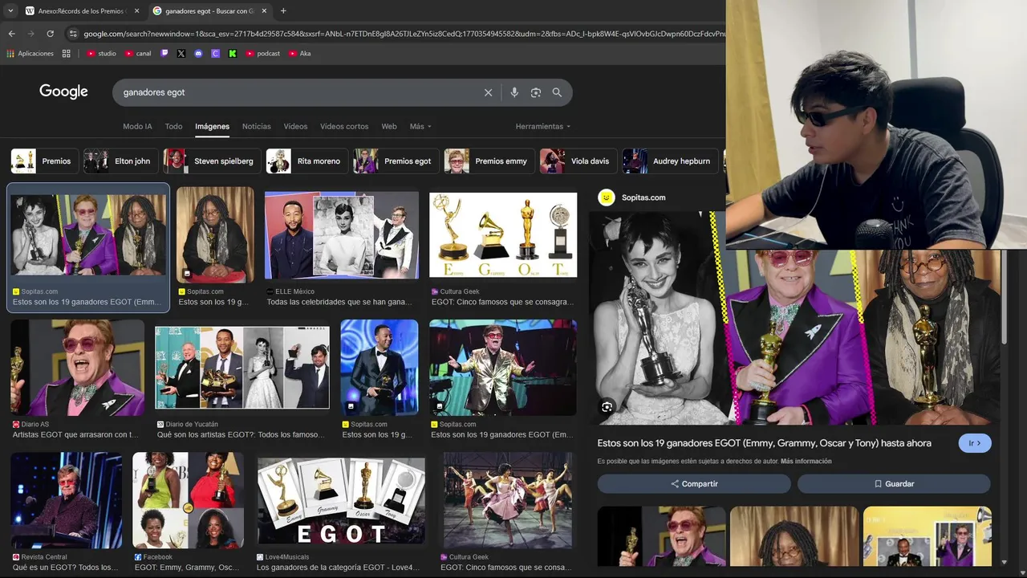Open the studio YouTube bookmark
1027x578 pixels.
[x=102, y=54]
